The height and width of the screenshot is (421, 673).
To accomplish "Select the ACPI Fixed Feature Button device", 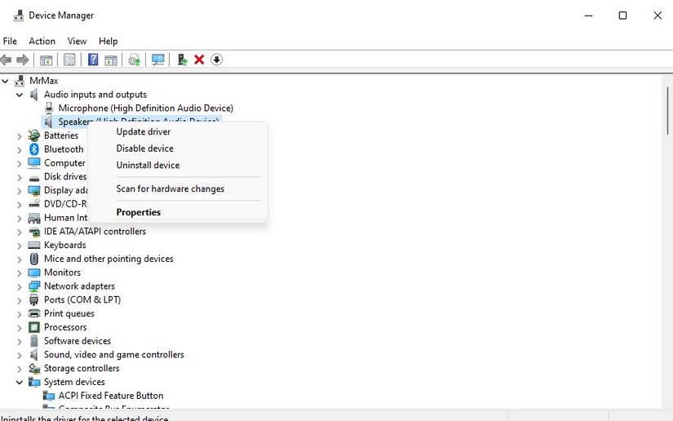I will point(111,396).
